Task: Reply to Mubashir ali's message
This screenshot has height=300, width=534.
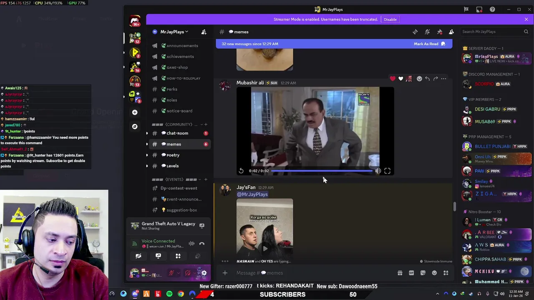Action: click(427, 79)
